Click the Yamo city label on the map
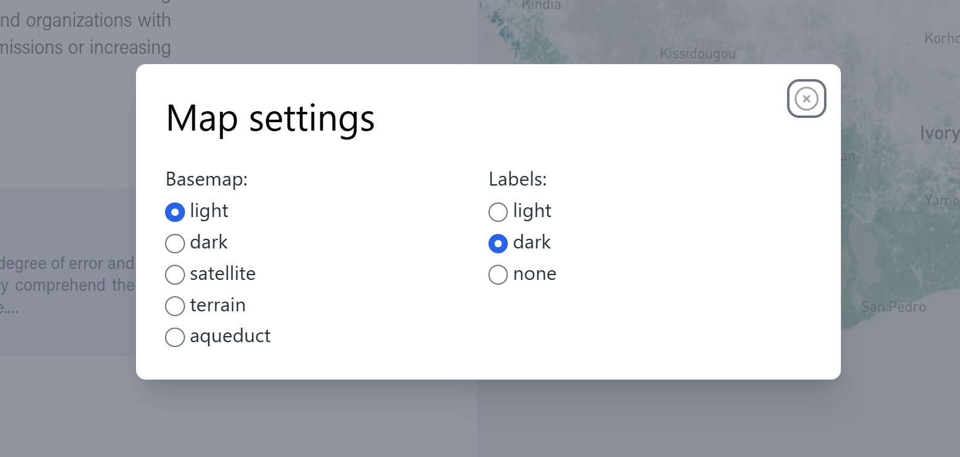 941,200
